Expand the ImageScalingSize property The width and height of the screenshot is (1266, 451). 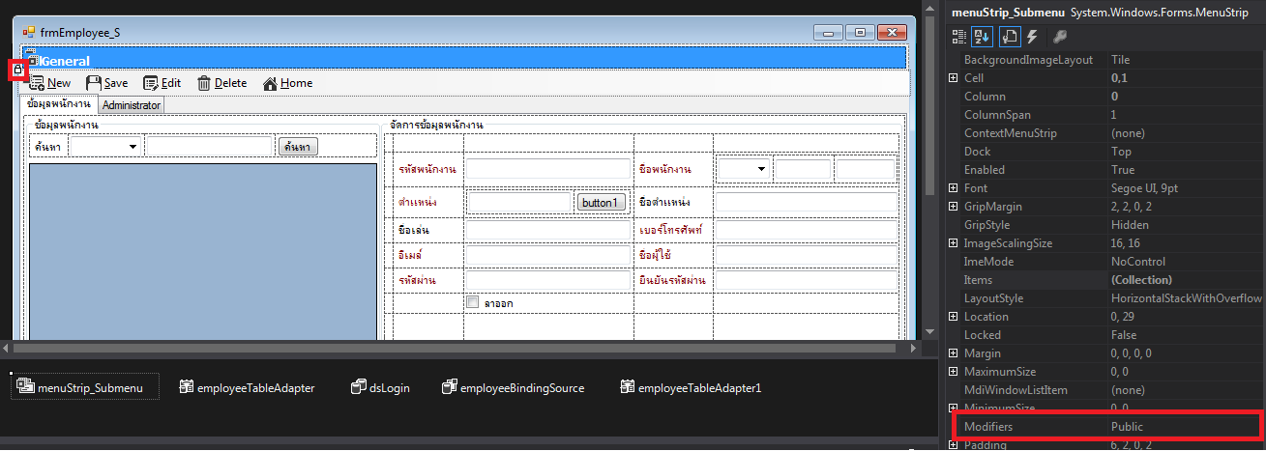coord(954,243)
